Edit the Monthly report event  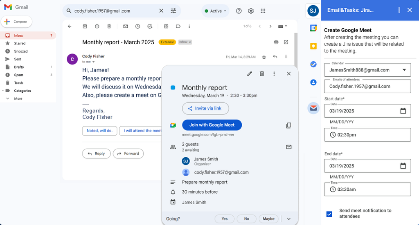click(x=250, y=74)
